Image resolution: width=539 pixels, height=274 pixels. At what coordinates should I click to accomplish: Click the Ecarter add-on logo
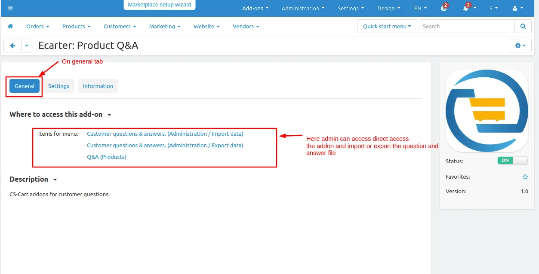pyautogui.click(x=487, y=111)
